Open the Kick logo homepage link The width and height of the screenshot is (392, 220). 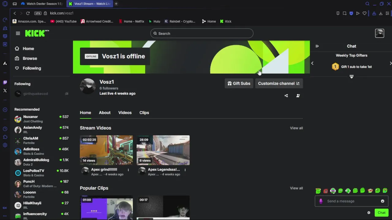coord(37,33)
